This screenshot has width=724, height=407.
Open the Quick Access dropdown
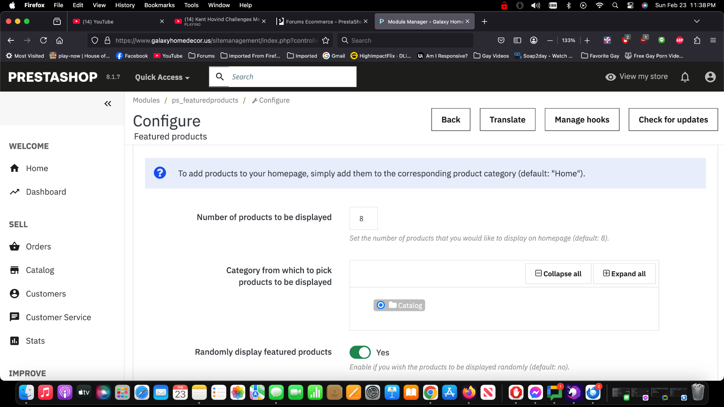[162, 77]
